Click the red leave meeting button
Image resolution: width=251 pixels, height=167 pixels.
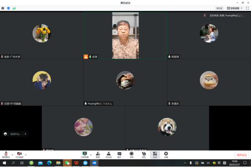pos(242,155)
